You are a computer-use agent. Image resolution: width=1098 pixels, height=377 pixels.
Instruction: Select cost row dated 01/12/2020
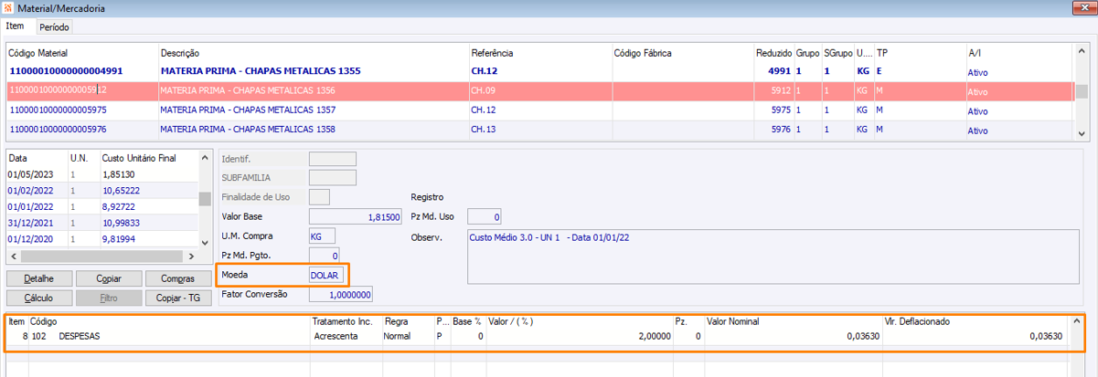click(102, 239)
